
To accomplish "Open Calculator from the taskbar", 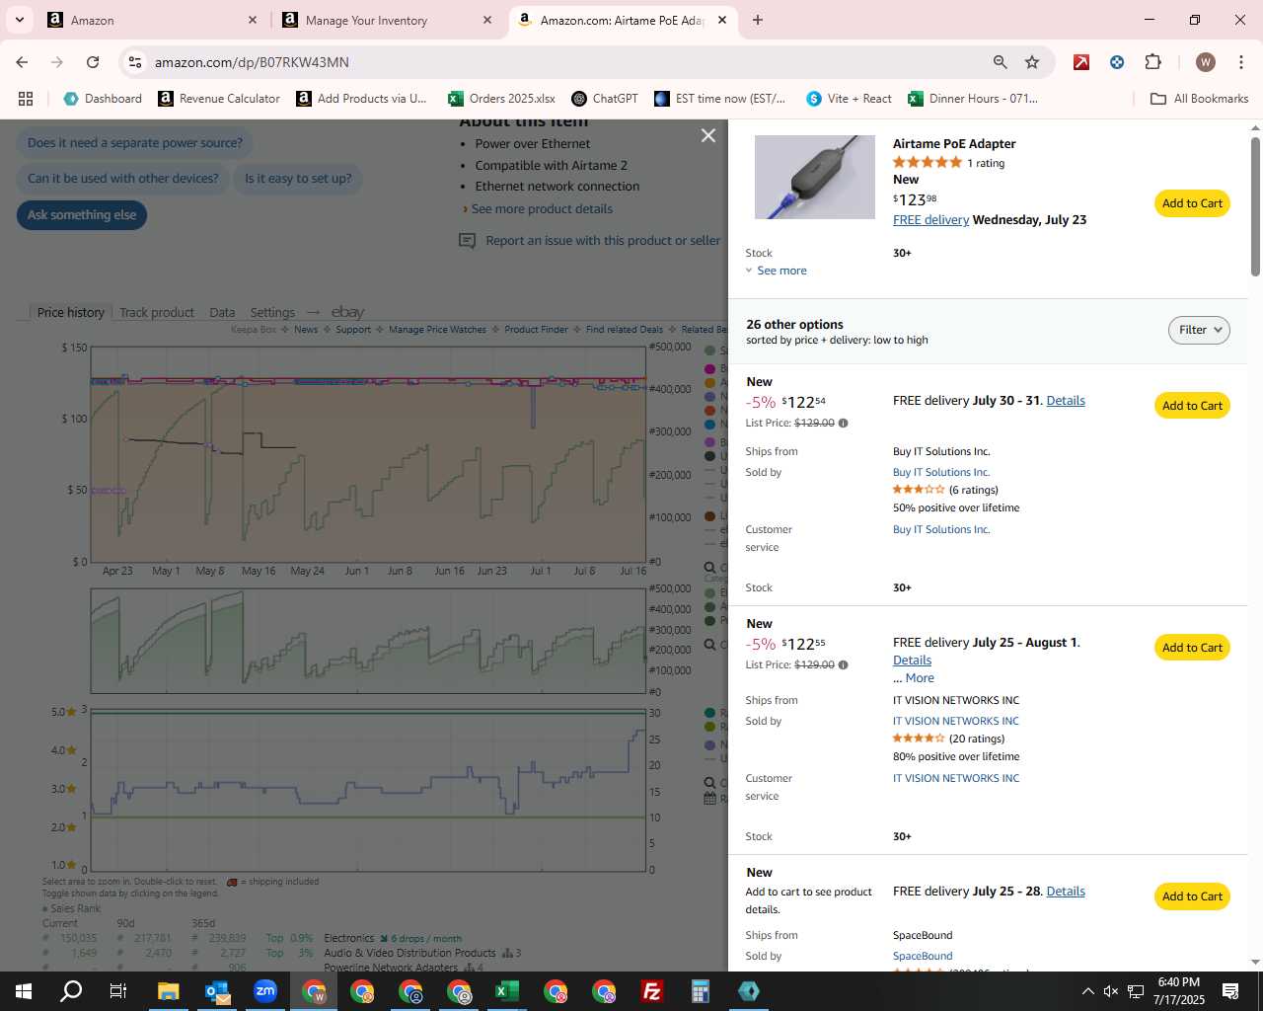I will (x=701, y=991).
